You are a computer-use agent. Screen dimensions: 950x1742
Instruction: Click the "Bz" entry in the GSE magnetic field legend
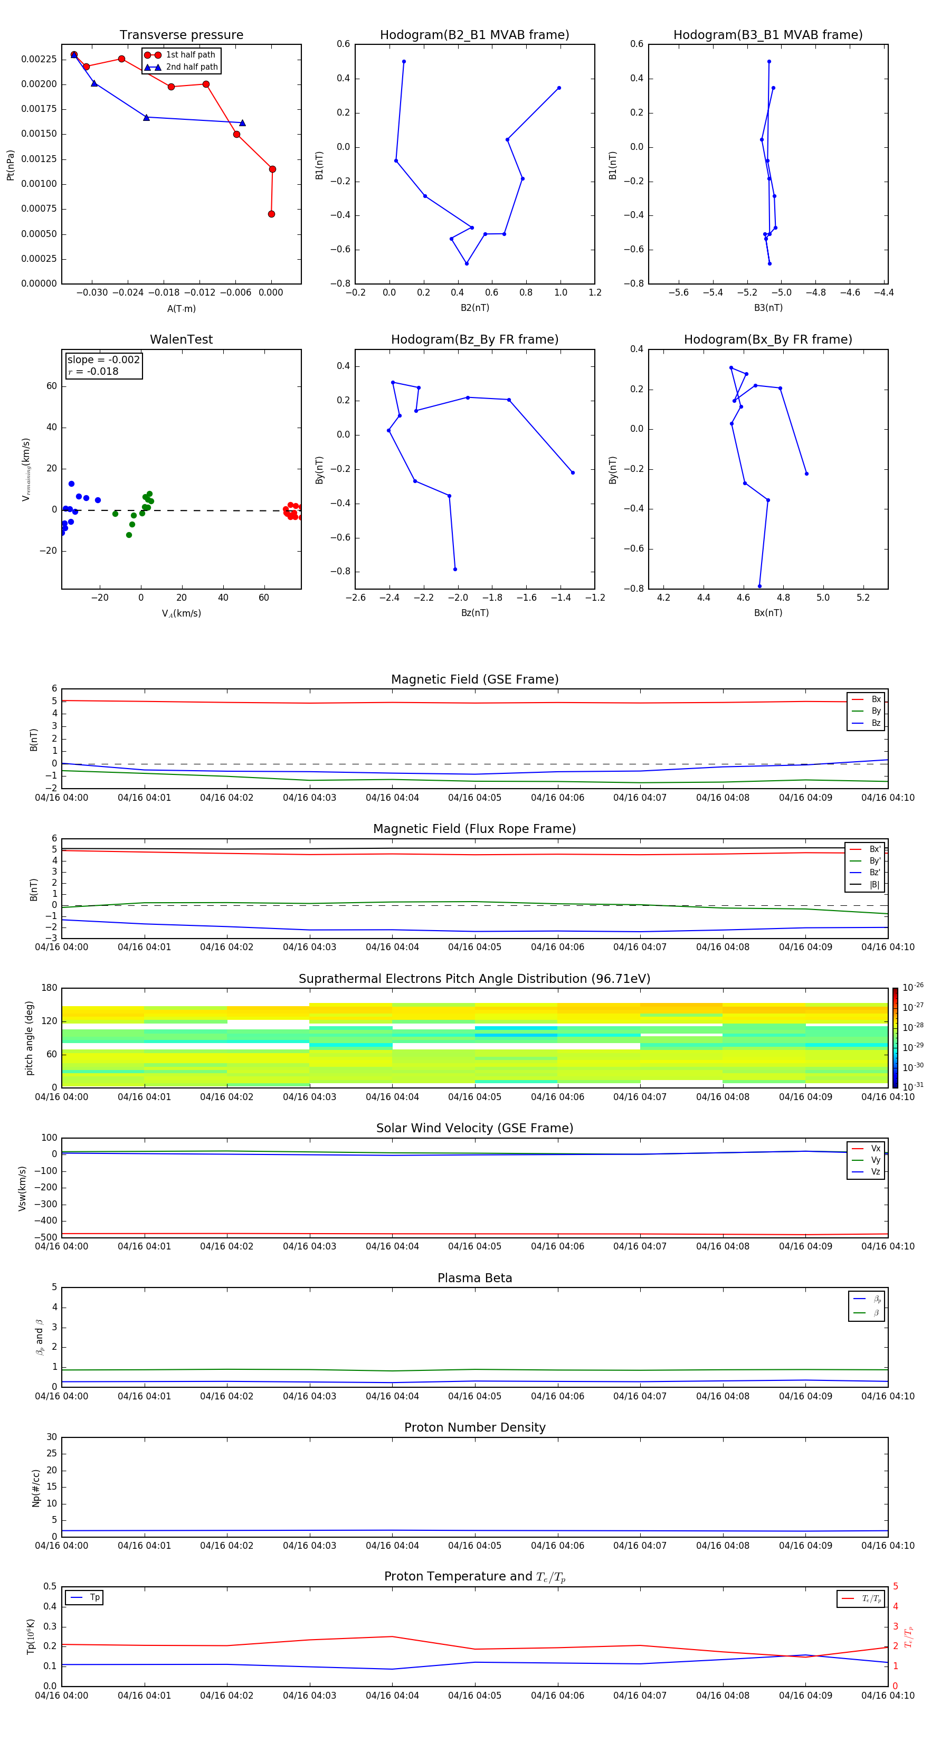pos(866,724)
